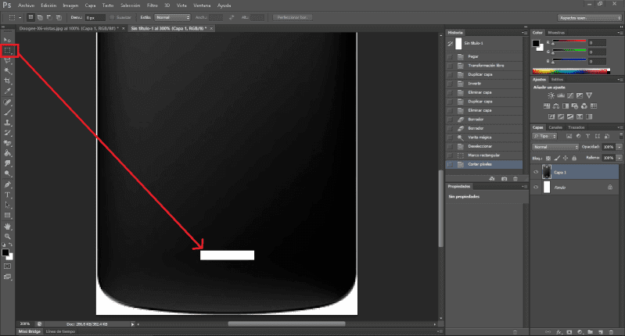
Task: Select the Move tool
Action: 7,40
